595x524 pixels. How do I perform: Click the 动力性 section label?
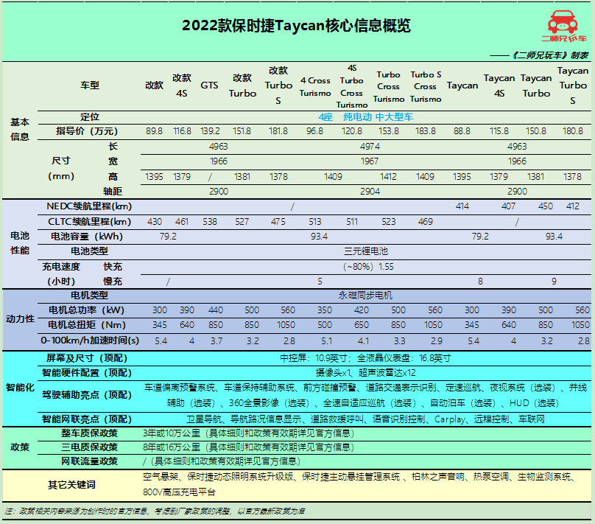click(x=20, y=319)
